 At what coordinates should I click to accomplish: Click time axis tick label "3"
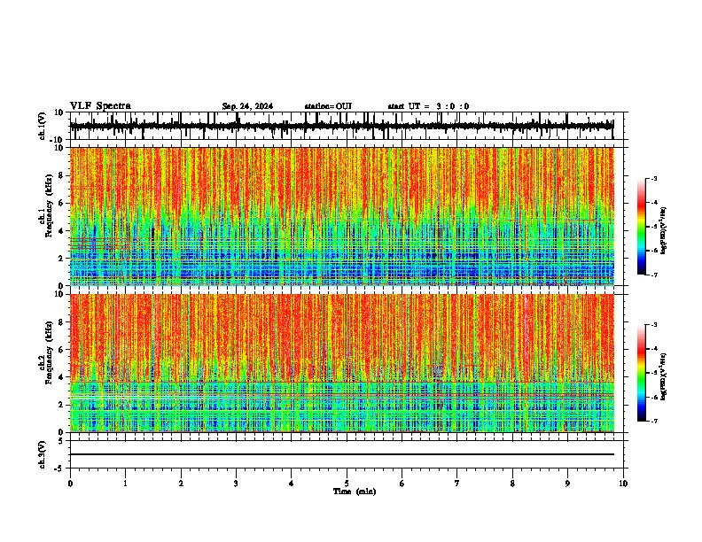click(236, 484)
